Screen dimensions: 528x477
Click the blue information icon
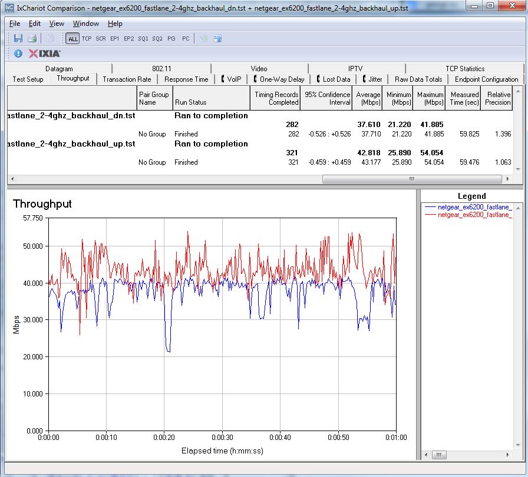click(x=18, y=54)
